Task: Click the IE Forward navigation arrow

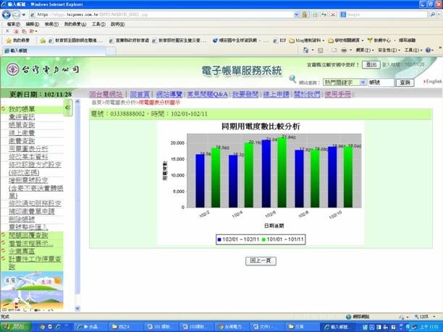Action: pos(16,14)
